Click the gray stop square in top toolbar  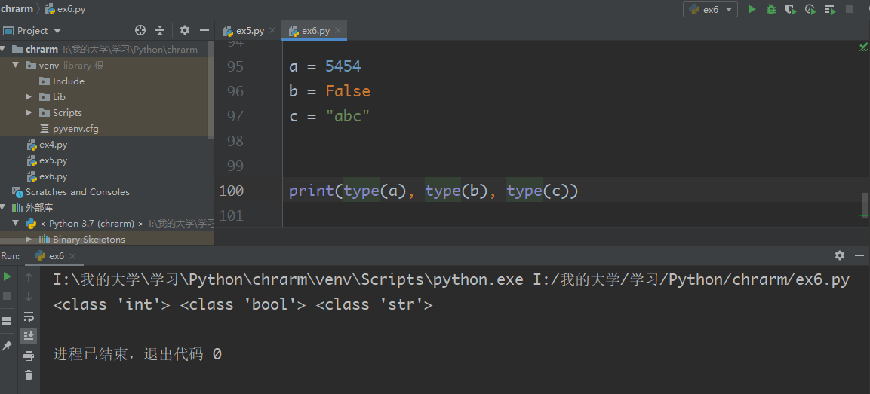tap(850, 9)
